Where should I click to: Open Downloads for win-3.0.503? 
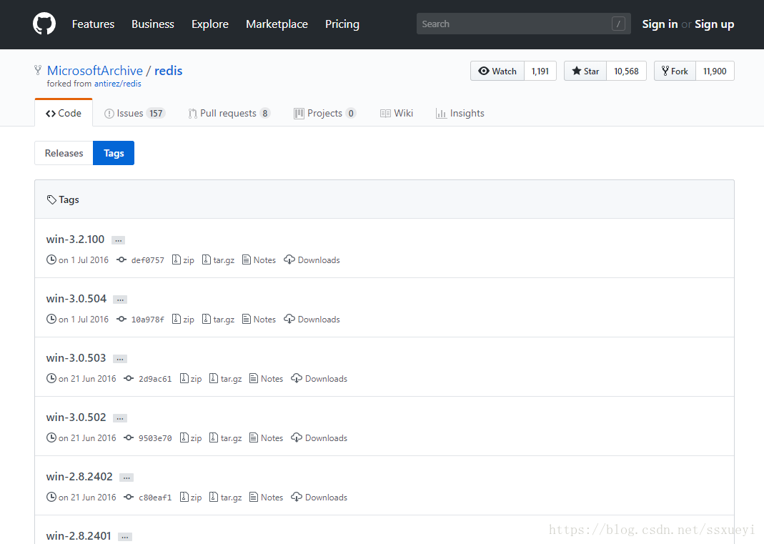(x=319, y=379)
